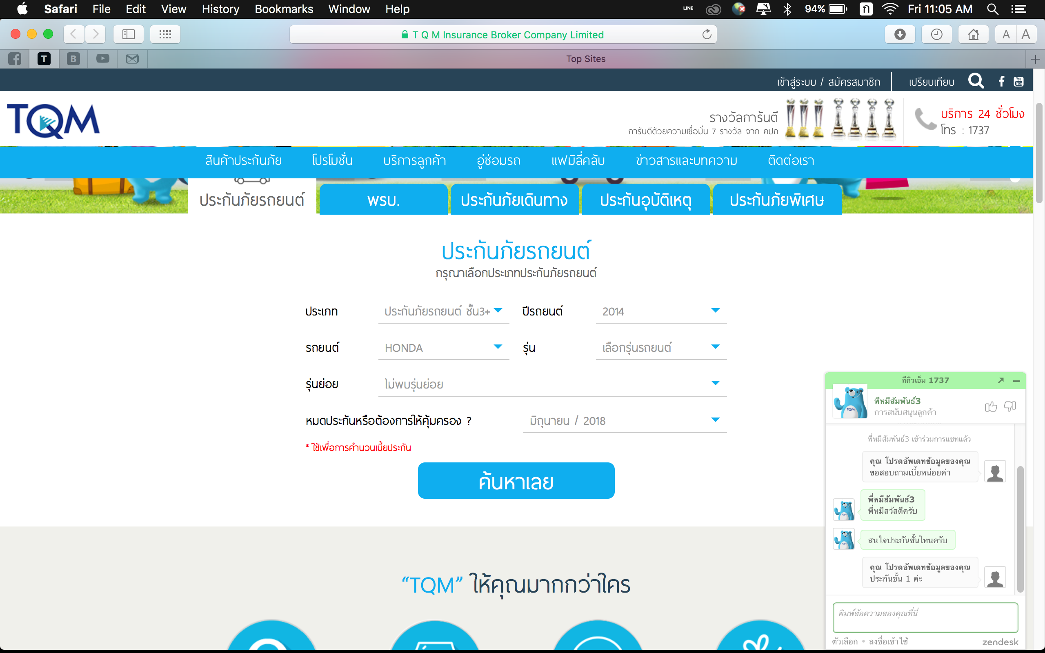Open the History menu

point(220,9)
